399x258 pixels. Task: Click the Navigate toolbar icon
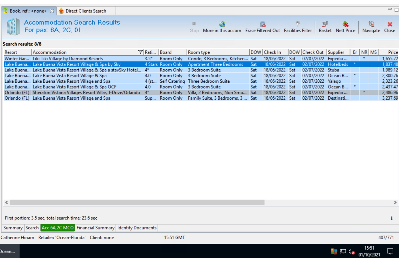click(371, 27)
